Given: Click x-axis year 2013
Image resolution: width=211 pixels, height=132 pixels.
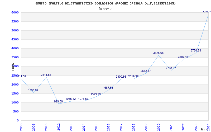Looking at the screenshot, I should pyautogui.click(x=71, y=127).
